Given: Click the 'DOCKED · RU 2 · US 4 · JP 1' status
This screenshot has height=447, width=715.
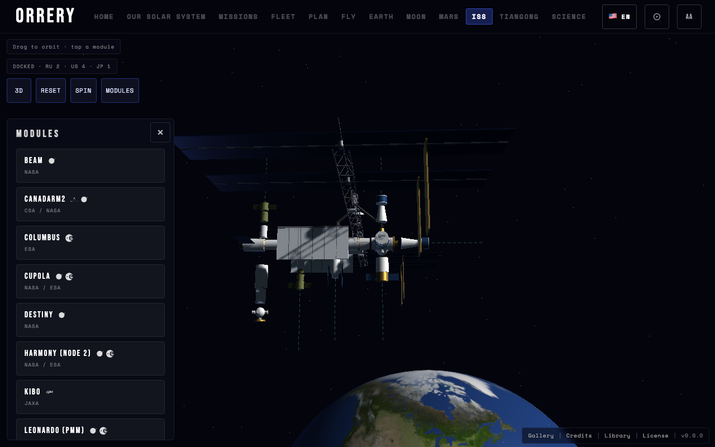Looking at the screenshot, I should (x=62, y=66).
